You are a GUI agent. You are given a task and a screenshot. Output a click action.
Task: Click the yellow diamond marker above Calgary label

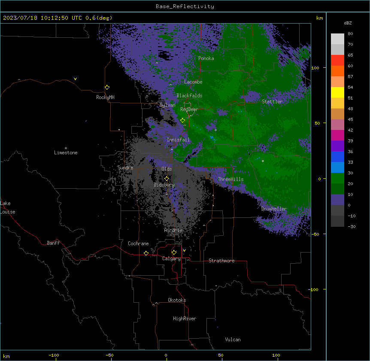(174, 253)
